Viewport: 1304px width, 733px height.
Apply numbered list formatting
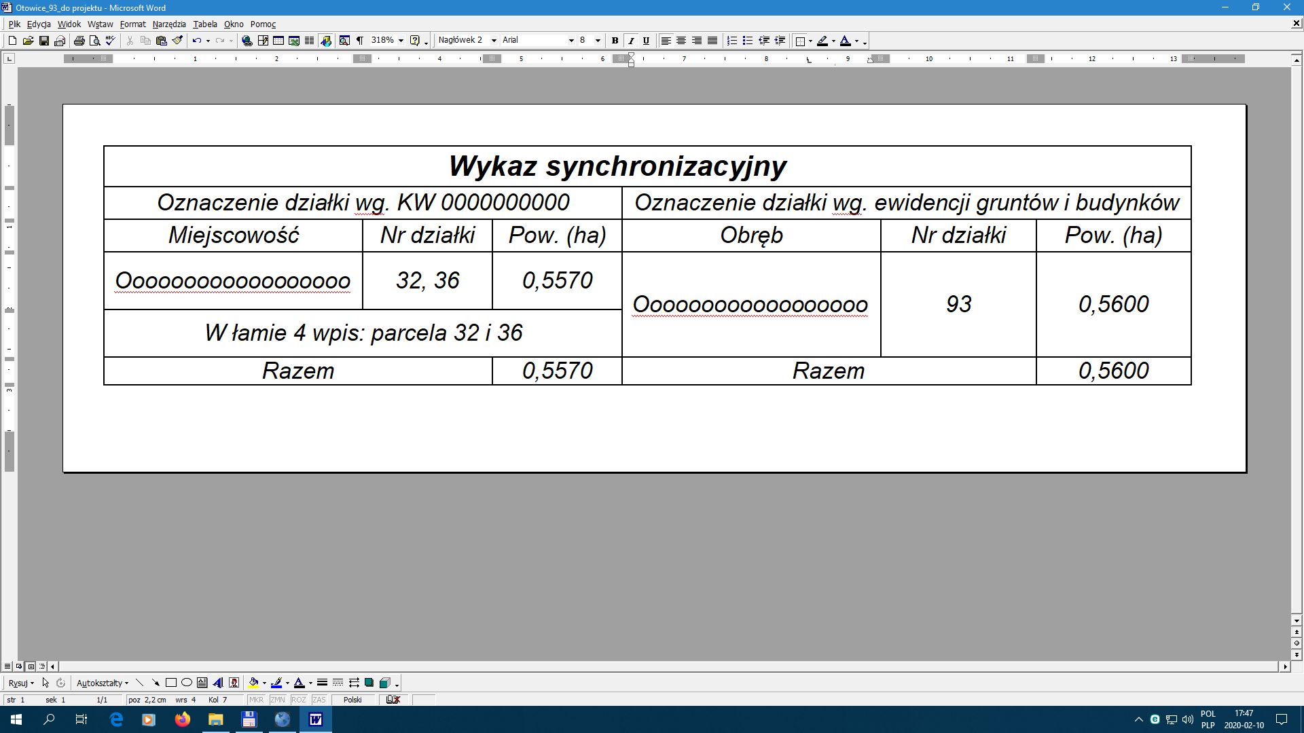[732, 41]
